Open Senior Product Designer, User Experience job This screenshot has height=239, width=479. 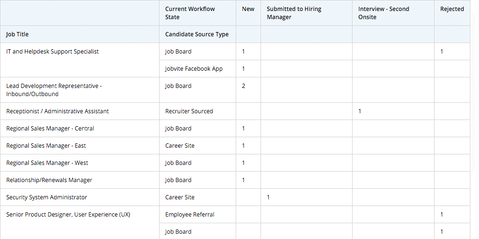click(68, 215)
